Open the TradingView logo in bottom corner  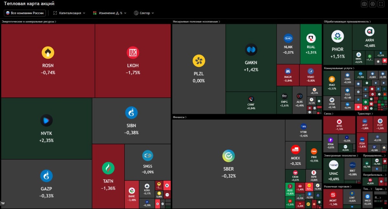point(3,203)
